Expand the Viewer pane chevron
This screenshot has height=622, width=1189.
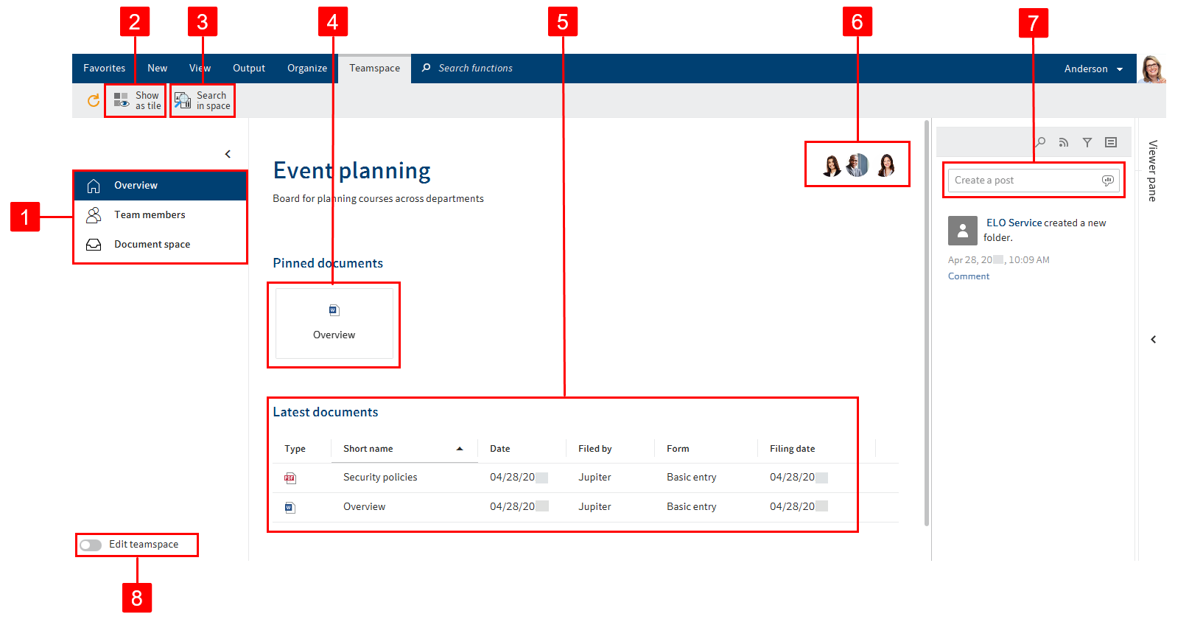click(1154, 340)
